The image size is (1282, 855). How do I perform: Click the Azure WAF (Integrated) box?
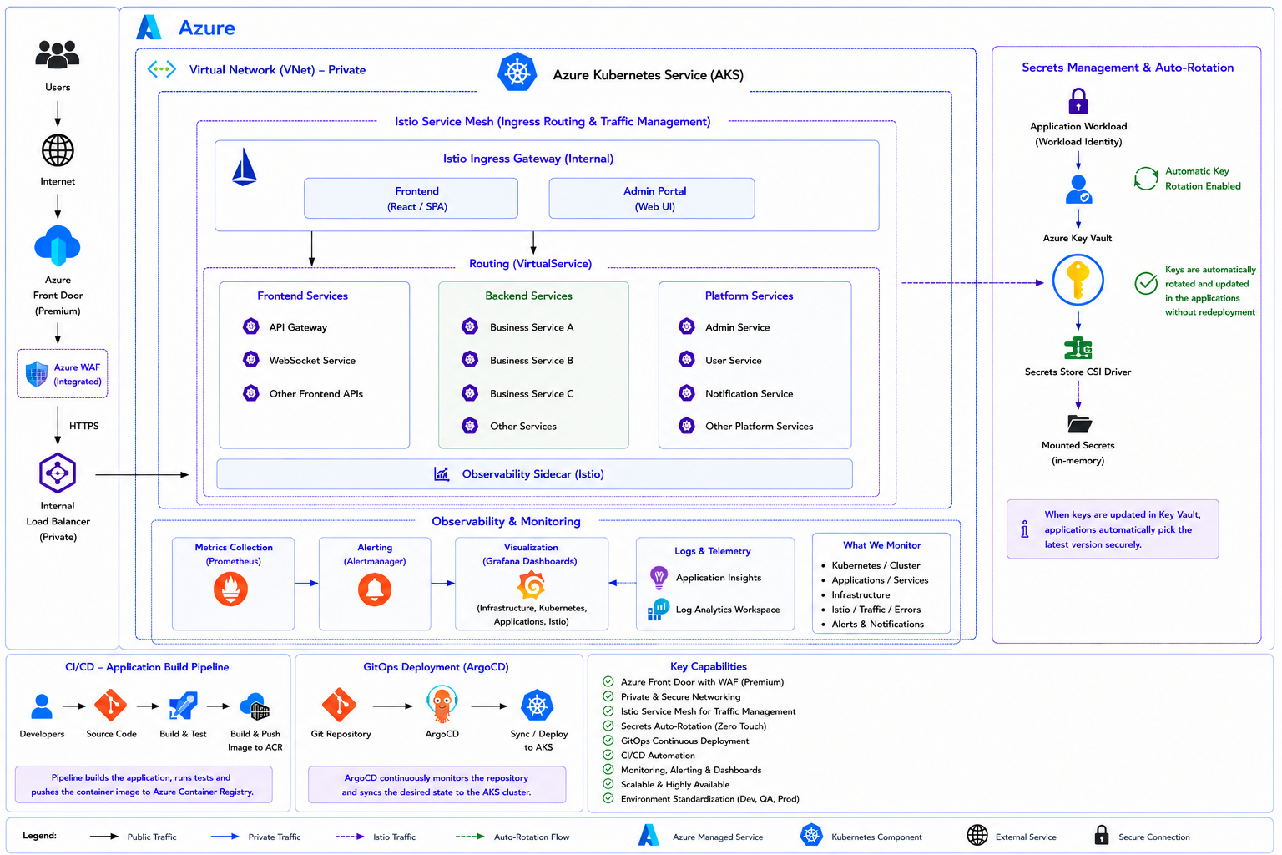click(63, 374)
